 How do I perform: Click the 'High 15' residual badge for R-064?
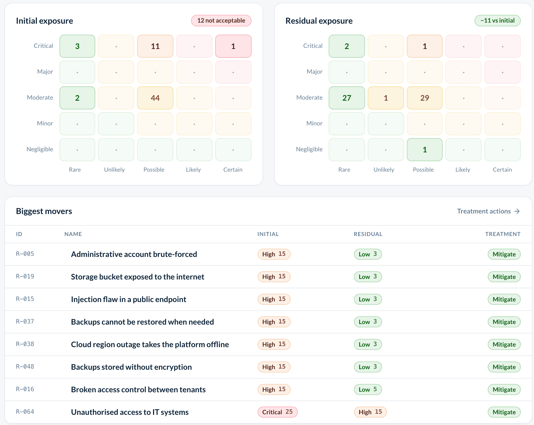click(x=370, y=412)
